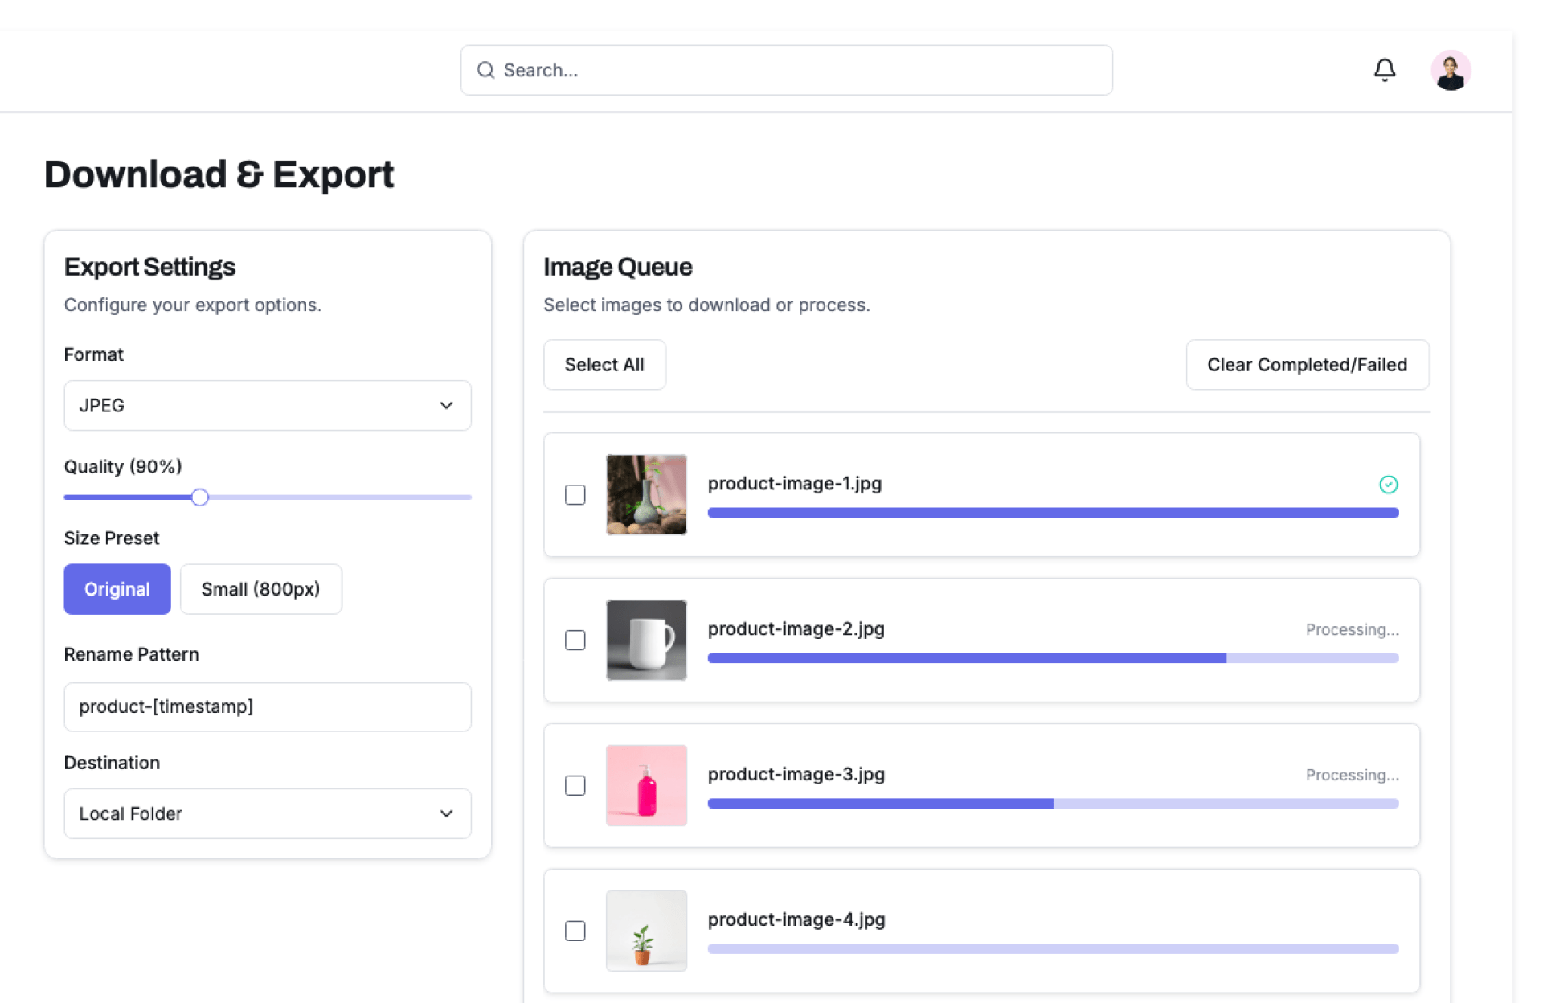1543x1003 pixels.
Task: Check the product-image-1.jpg checkbox
Action: 575,494
